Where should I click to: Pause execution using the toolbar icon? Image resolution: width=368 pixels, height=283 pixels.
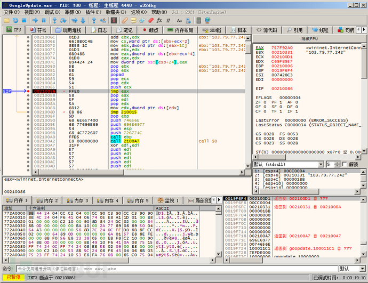[43, 20]
